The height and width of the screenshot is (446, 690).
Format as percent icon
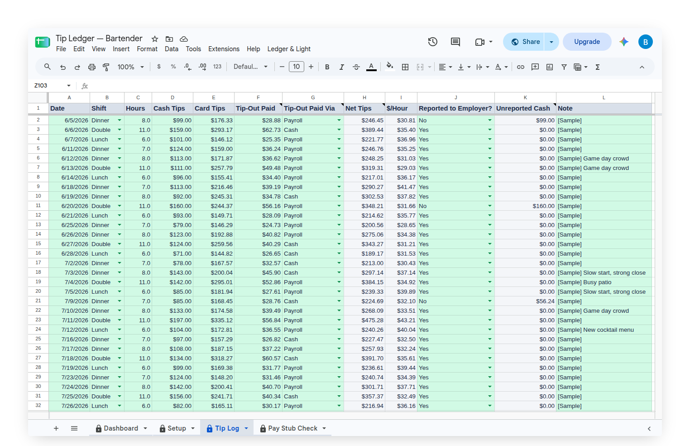173,67
